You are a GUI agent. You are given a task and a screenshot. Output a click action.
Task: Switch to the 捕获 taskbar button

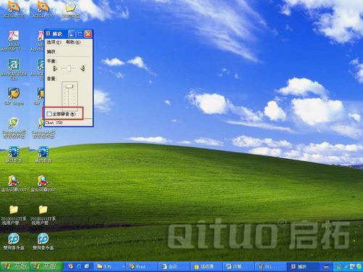[303, 266]
